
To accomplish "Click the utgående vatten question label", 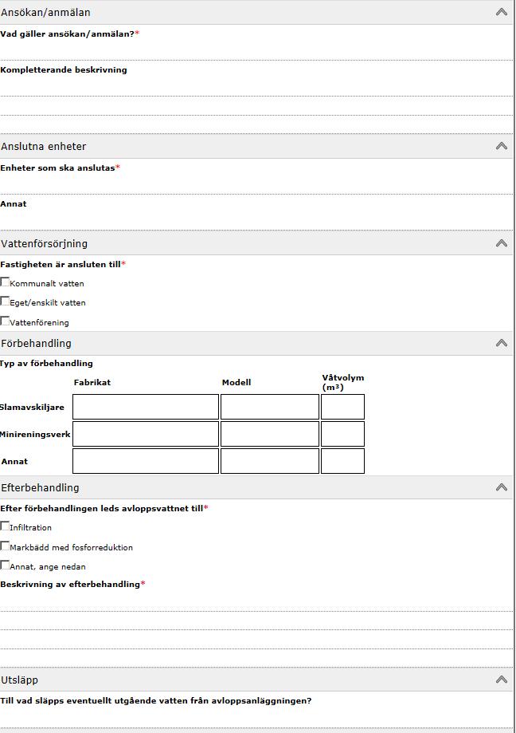I will pyautogui.click(x=156, y=701).
